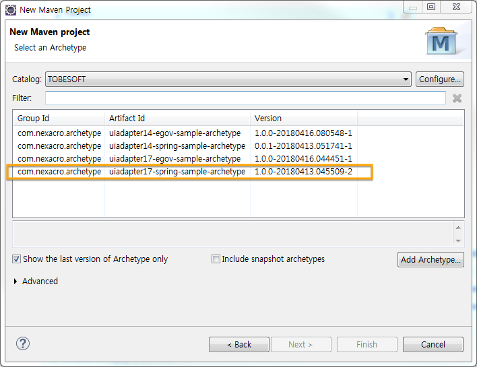Click the Add Archetype... button
This screenshot has width=477, height=367.
coord(431,259)
